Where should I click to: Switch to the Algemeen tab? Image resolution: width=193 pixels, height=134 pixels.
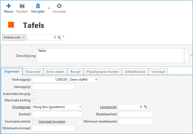click(x=12, y=71)
